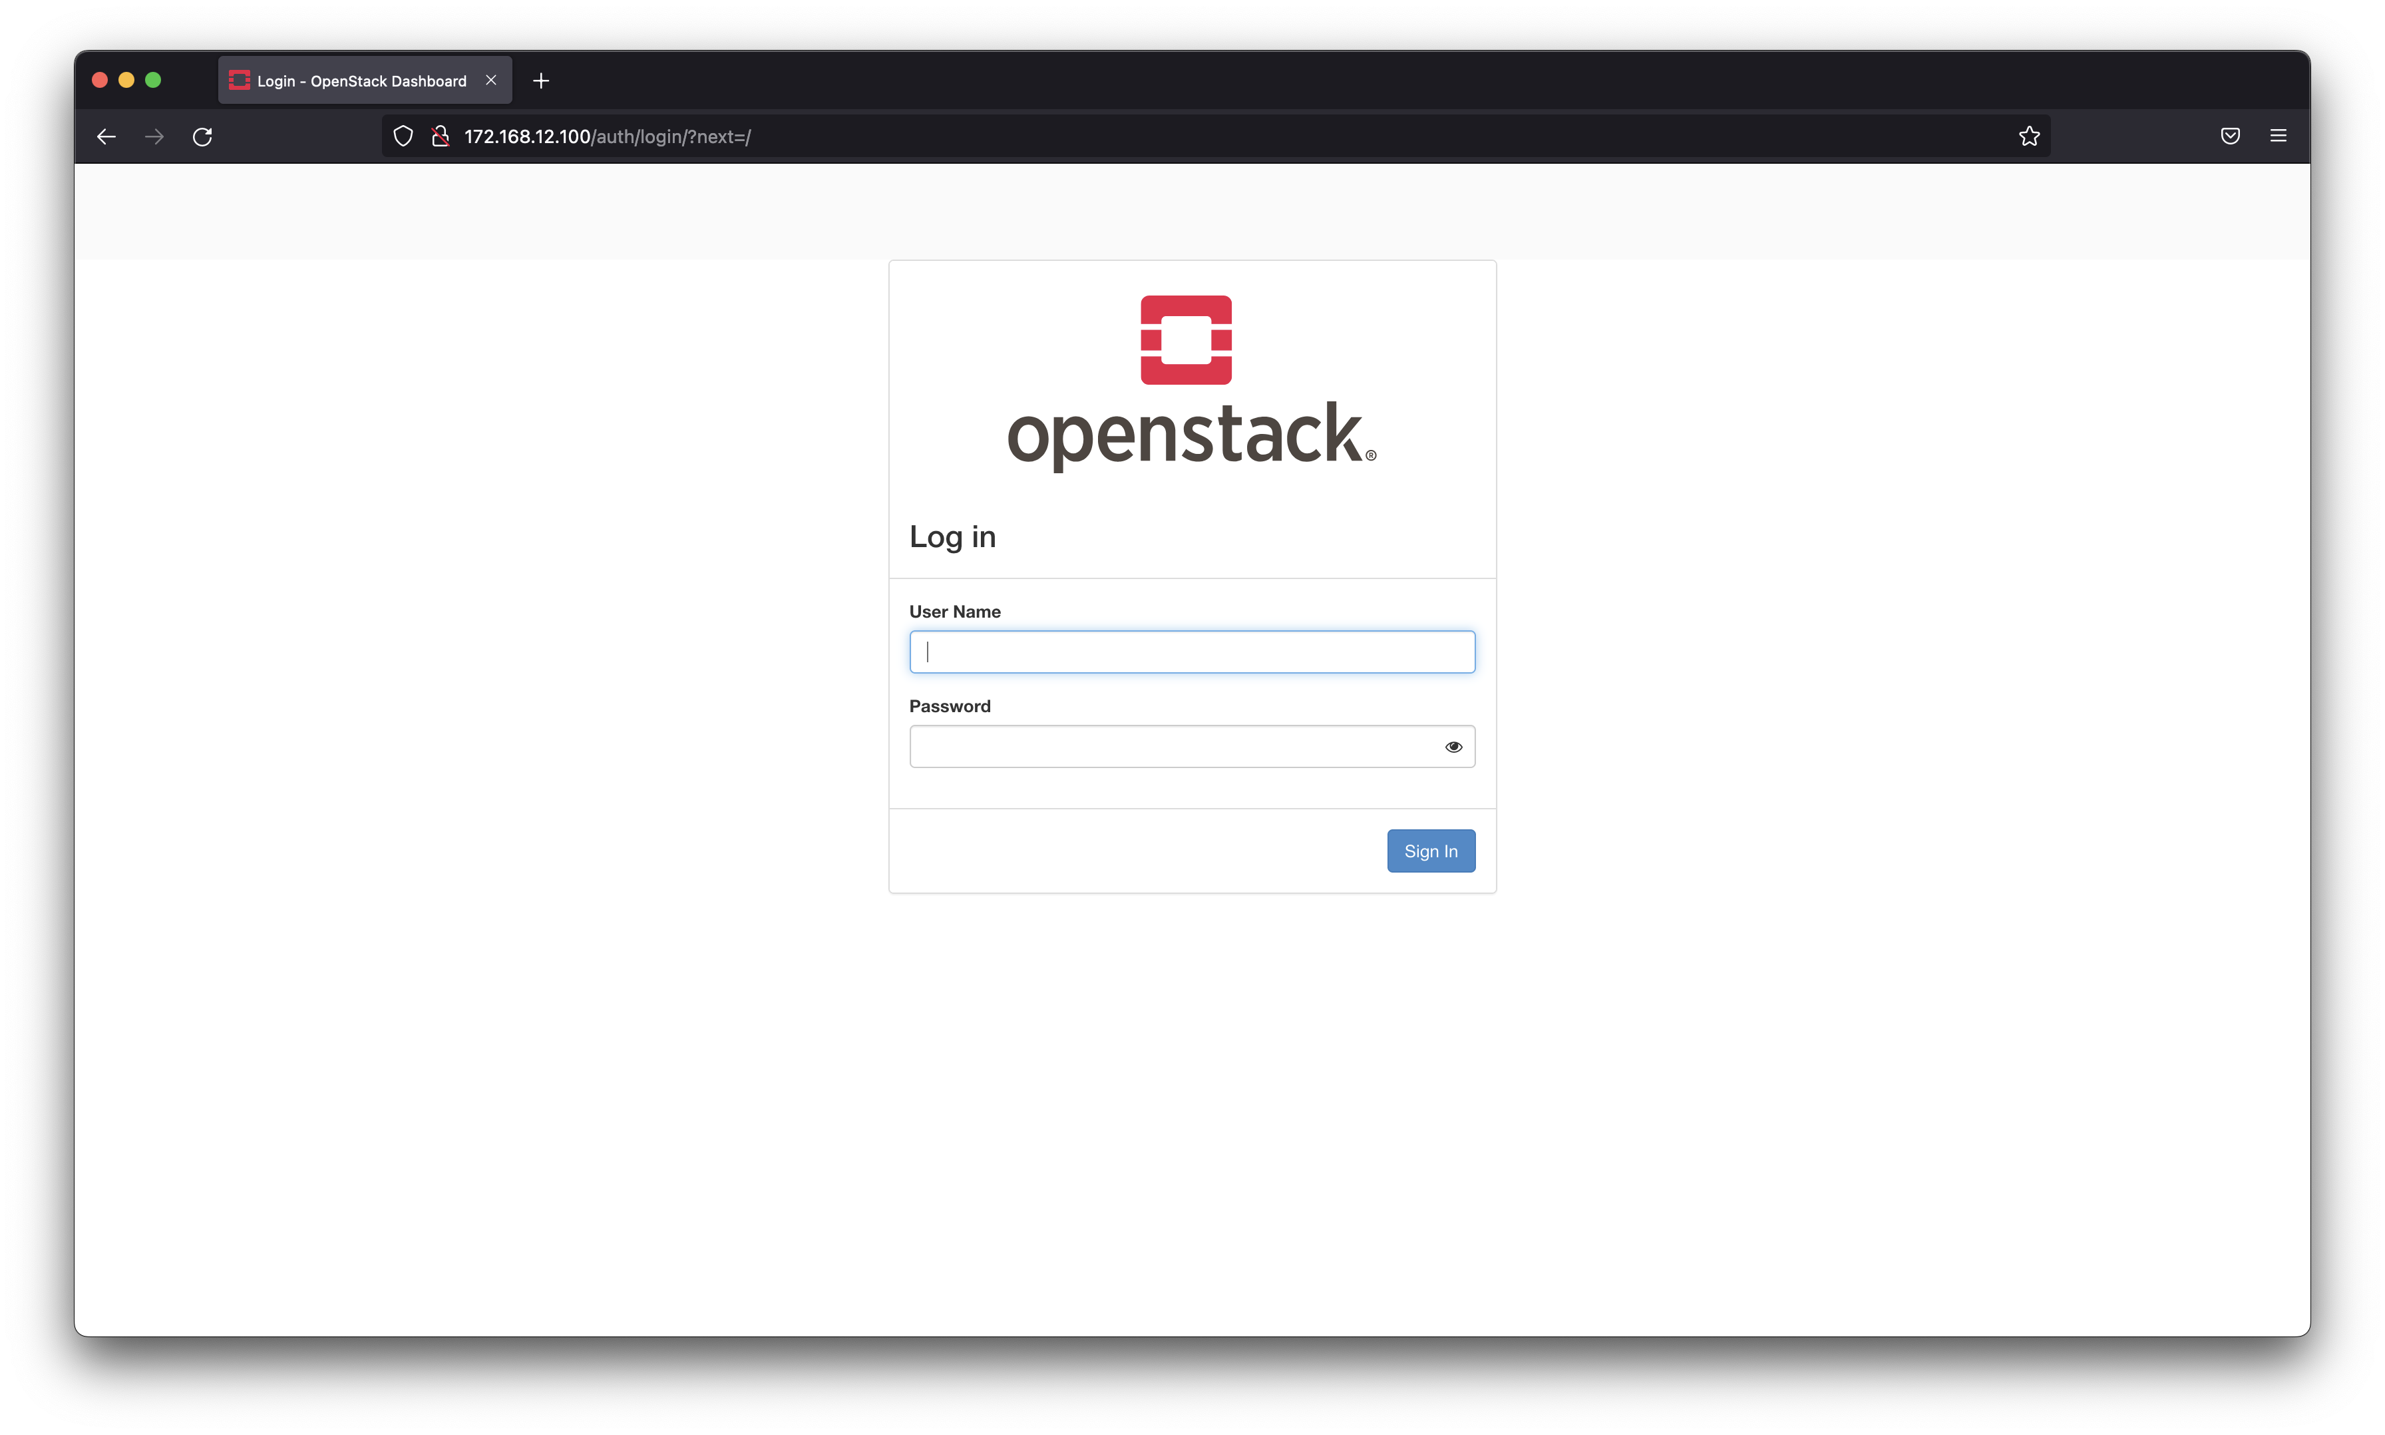Open the tracking protection shield icon
Image resolution: width=2385 pixels, height=1435 pixels.
(403, 136)
